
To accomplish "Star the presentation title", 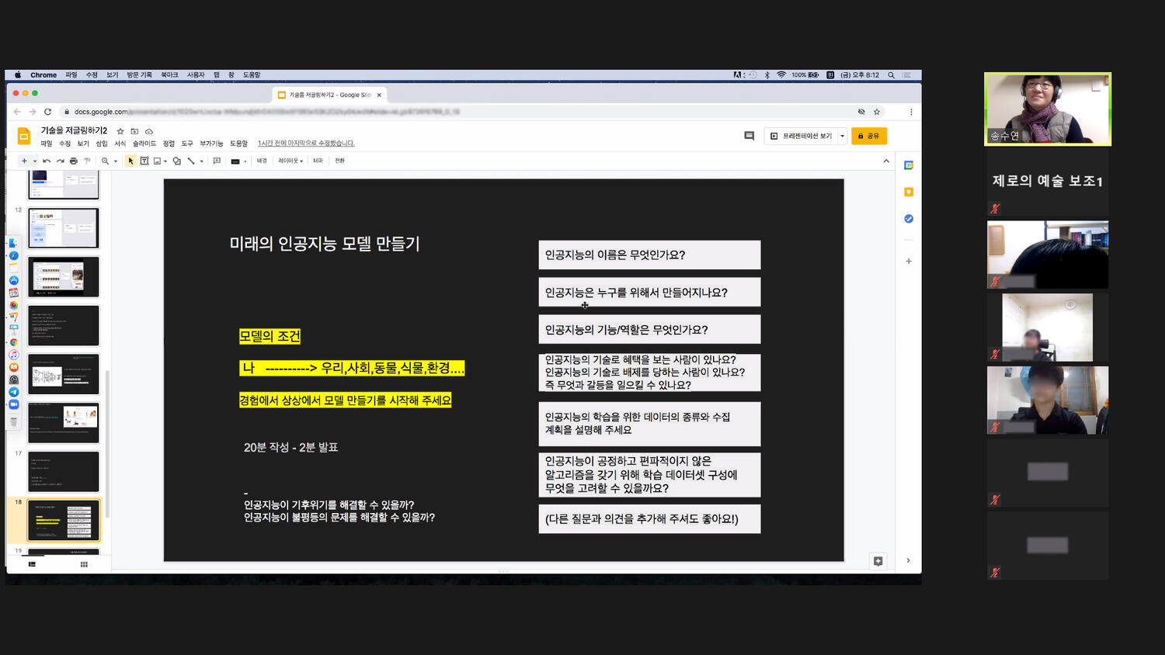I will coord(120,131).
